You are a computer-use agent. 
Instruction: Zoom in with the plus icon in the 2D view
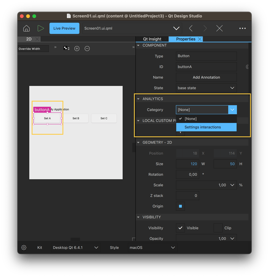77,49
